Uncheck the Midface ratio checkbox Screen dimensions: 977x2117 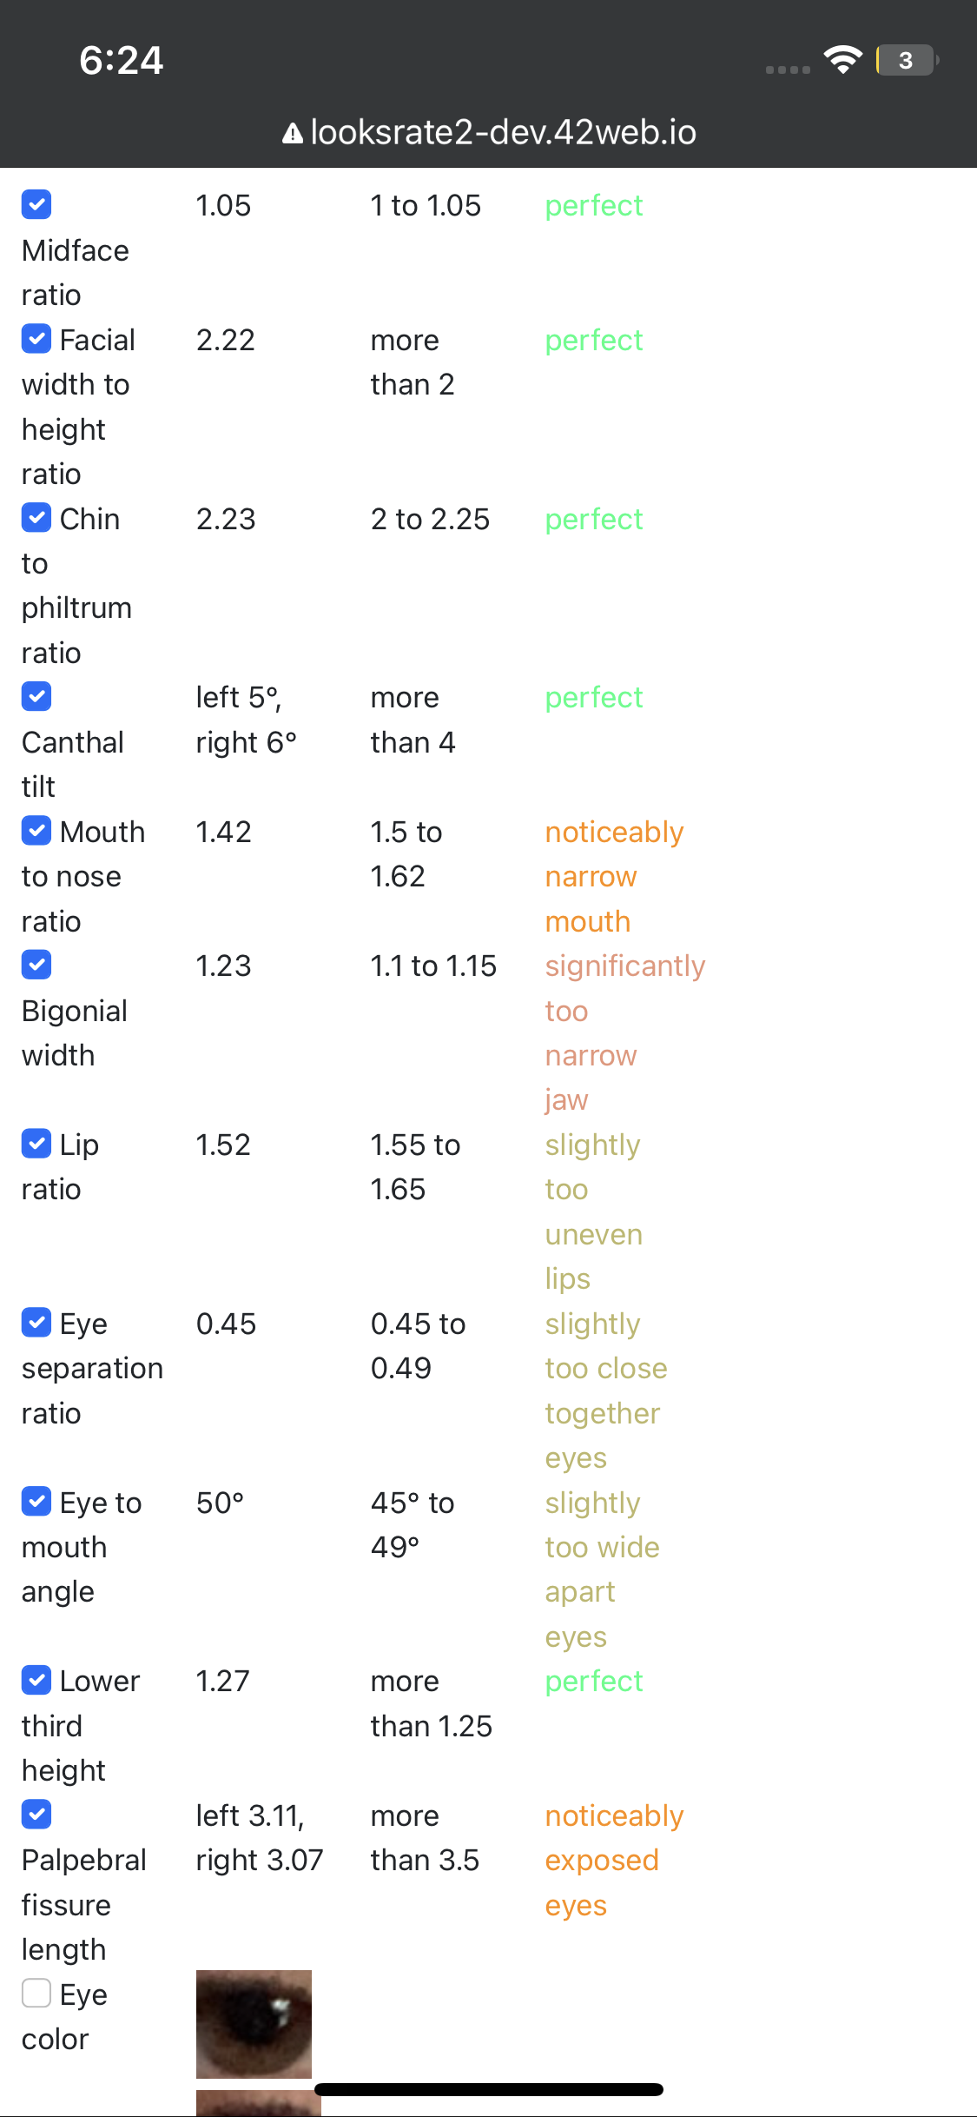36,205
